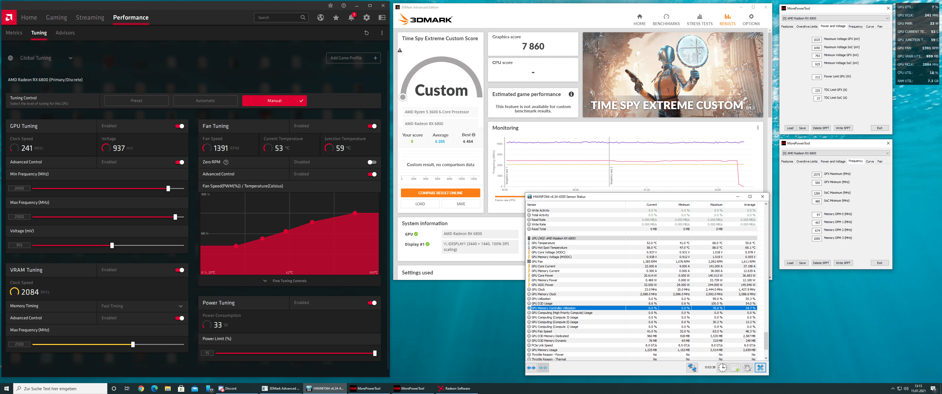Screen dimensions: 942x394
Task: Toggle GPU Tuning switch
Action: pyautogui.click(x=179, y=126)
